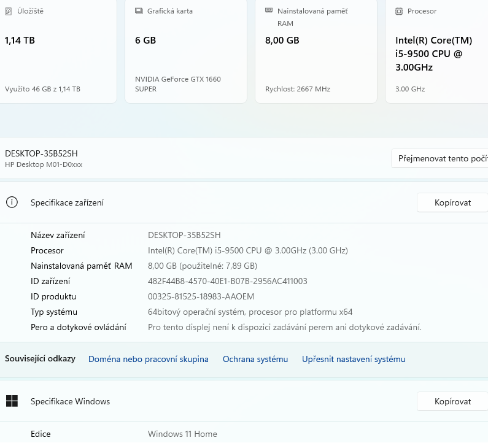
Task: Click the processor chip icon beside Procesor
Action: (x=398, y=12)
